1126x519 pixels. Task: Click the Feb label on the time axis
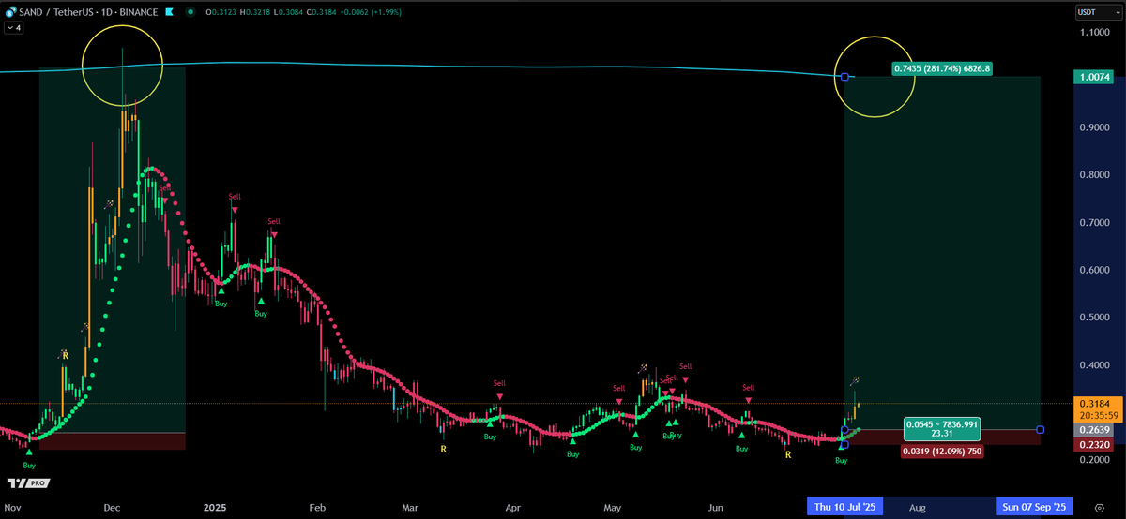pyautogui.click(x=316, y=507)
